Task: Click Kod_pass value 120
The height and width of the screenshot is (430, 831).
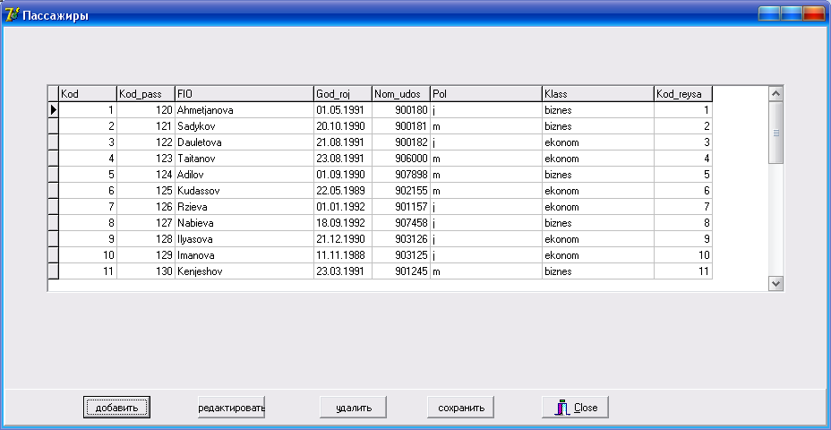Action: tap(146, 110)
